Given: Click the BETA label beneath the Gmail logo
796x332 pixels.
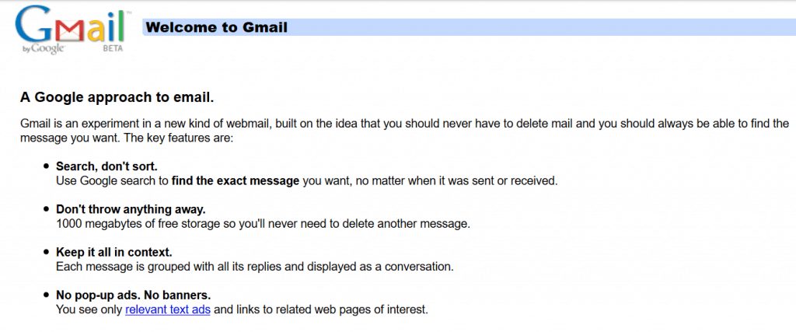Looking at the screenshot, I should click(114, 47).
